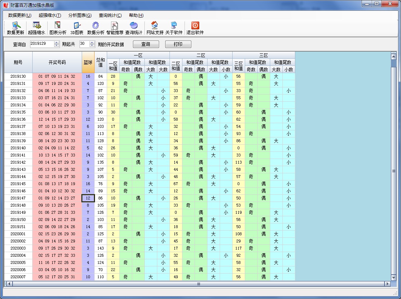Click the 查询 button
Screen dimensions: 401x299
(145, 44)
